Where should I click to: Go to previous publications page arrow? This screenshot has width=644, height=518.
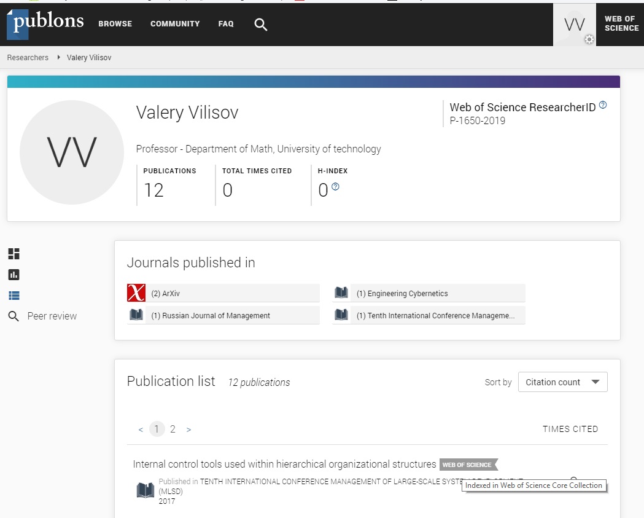click(141, 430)
